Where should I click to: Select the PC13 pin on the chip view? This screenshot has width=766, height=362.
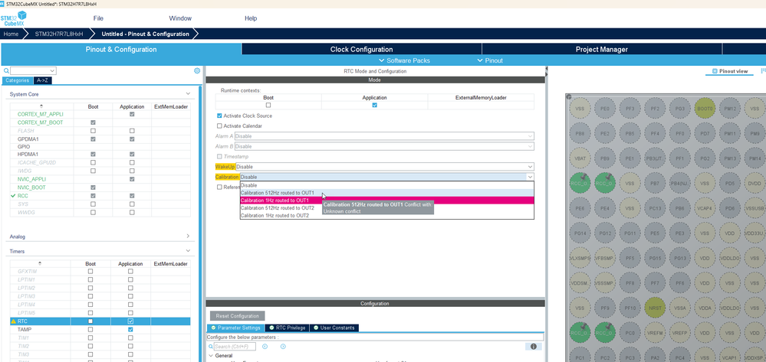pos(655,208)
